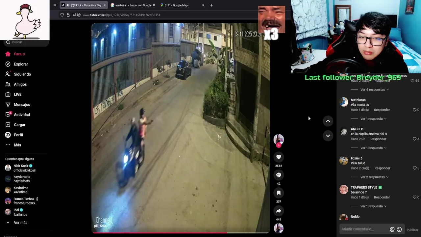Open a new browser tab
The image size is (421, 237).
pos(211,5)
